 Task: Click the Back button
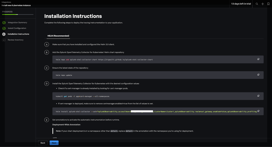pos(43,143)
